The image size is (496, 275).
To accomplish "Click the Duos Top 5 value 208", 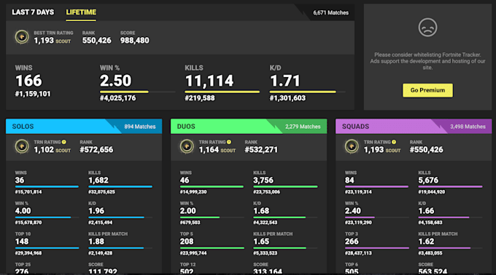I will (187, 242).
